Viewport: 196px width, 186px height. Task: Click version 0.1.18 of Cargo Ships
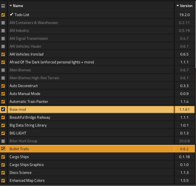tap(184, 157)
